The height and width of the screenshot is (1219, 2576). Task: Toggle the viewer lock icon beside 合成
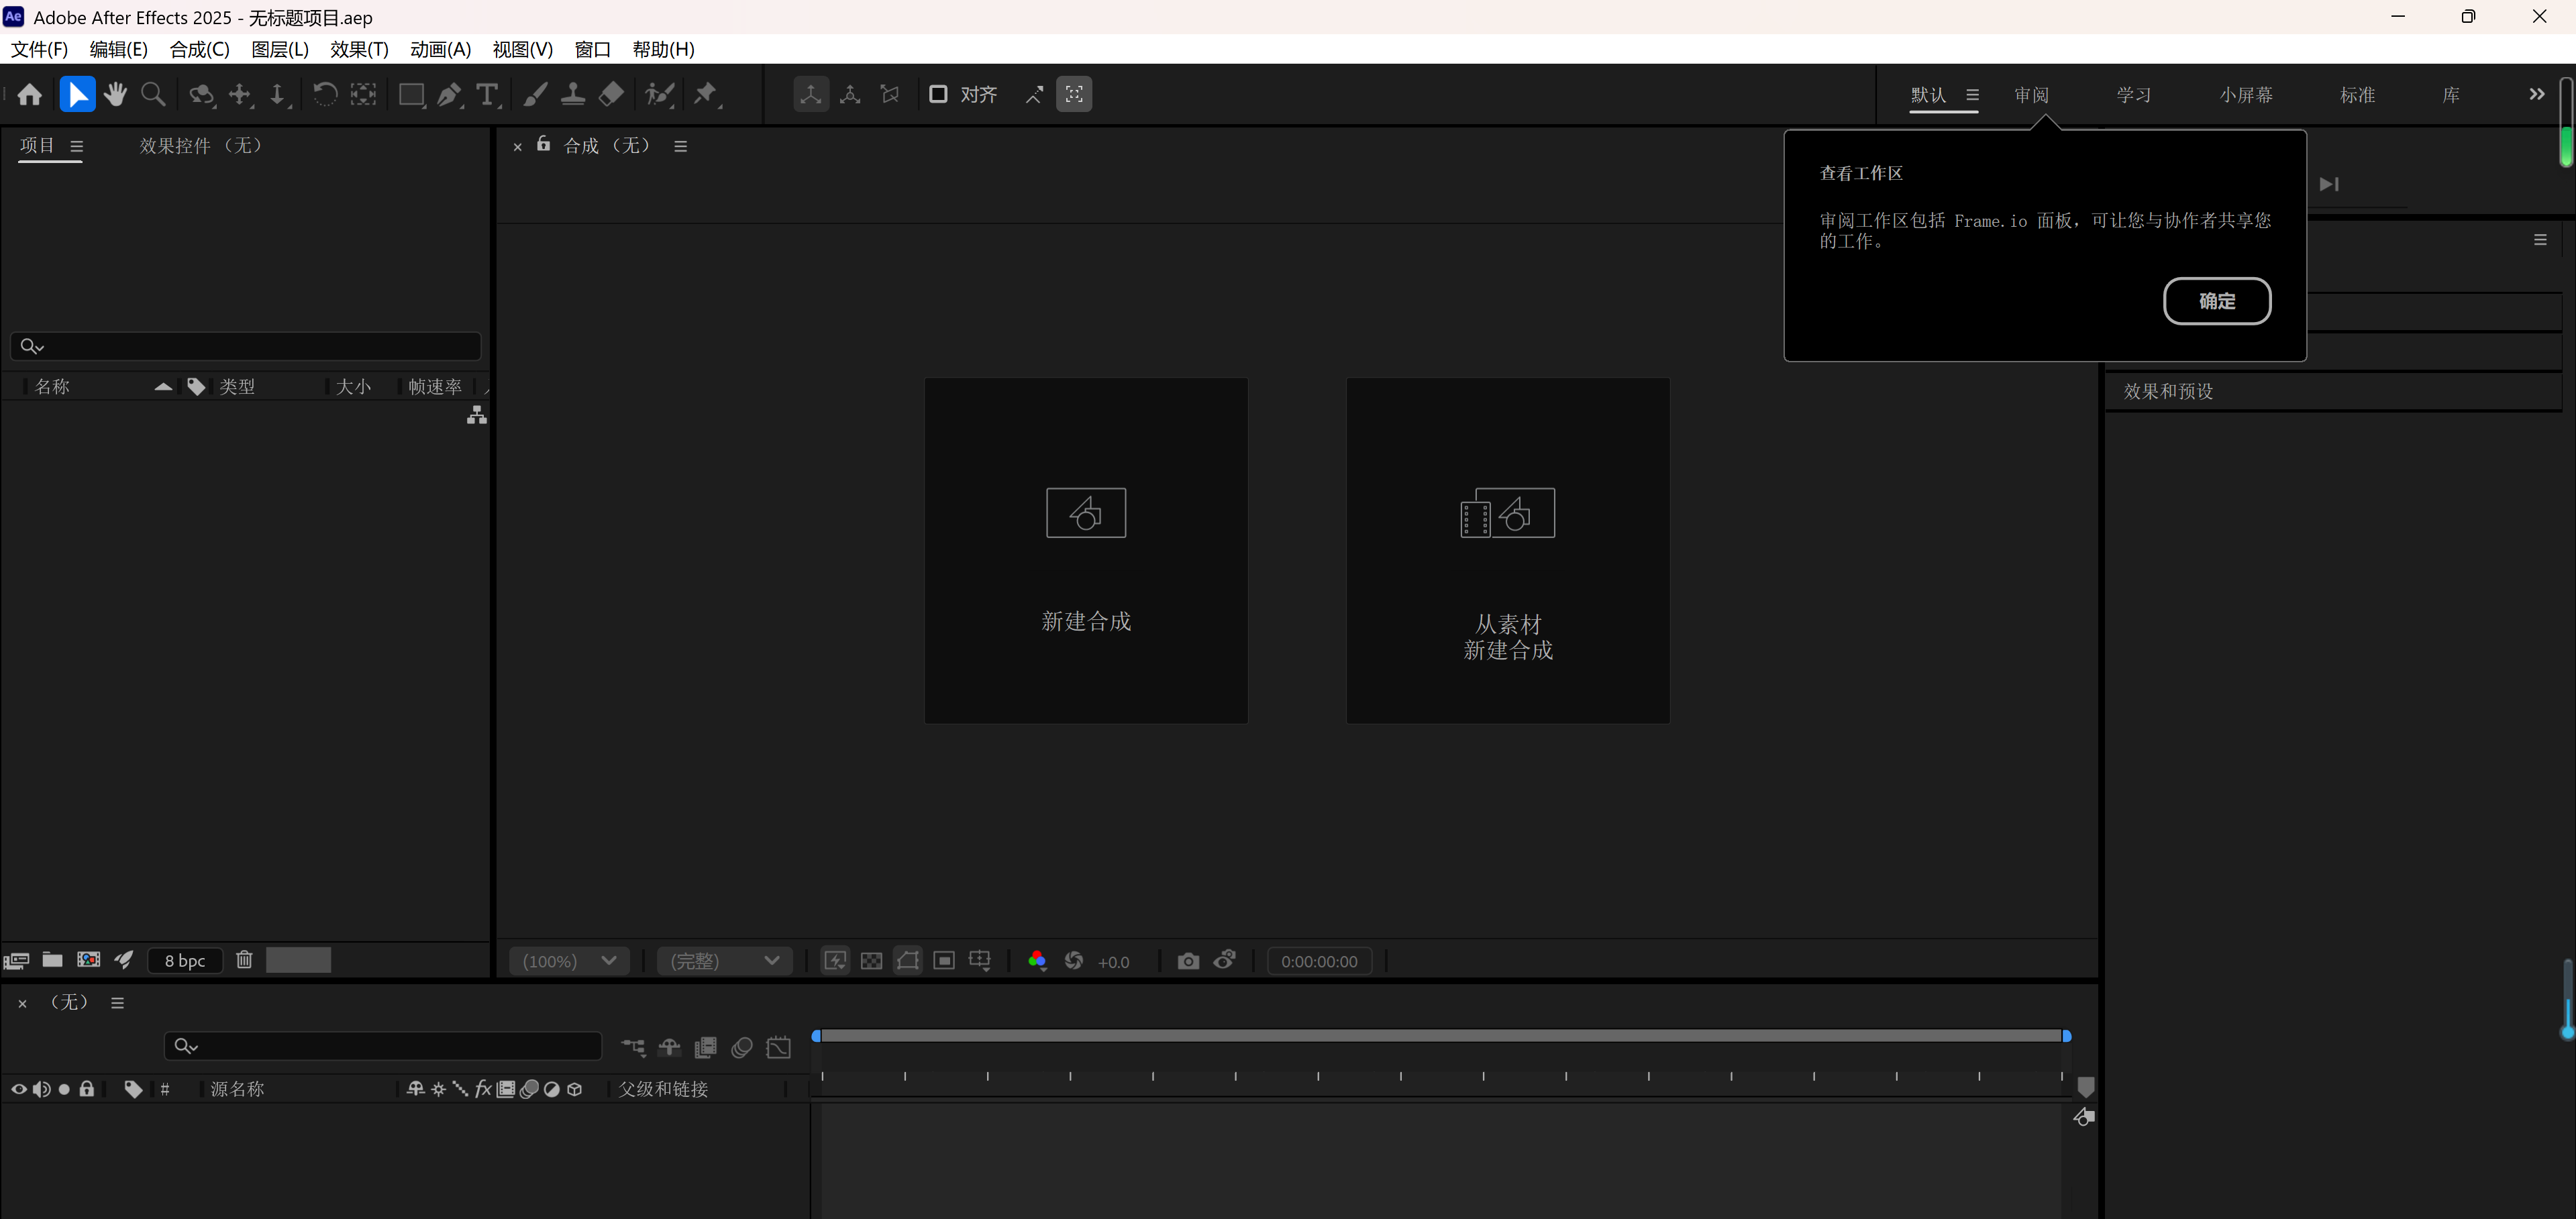tap(543, 144)
